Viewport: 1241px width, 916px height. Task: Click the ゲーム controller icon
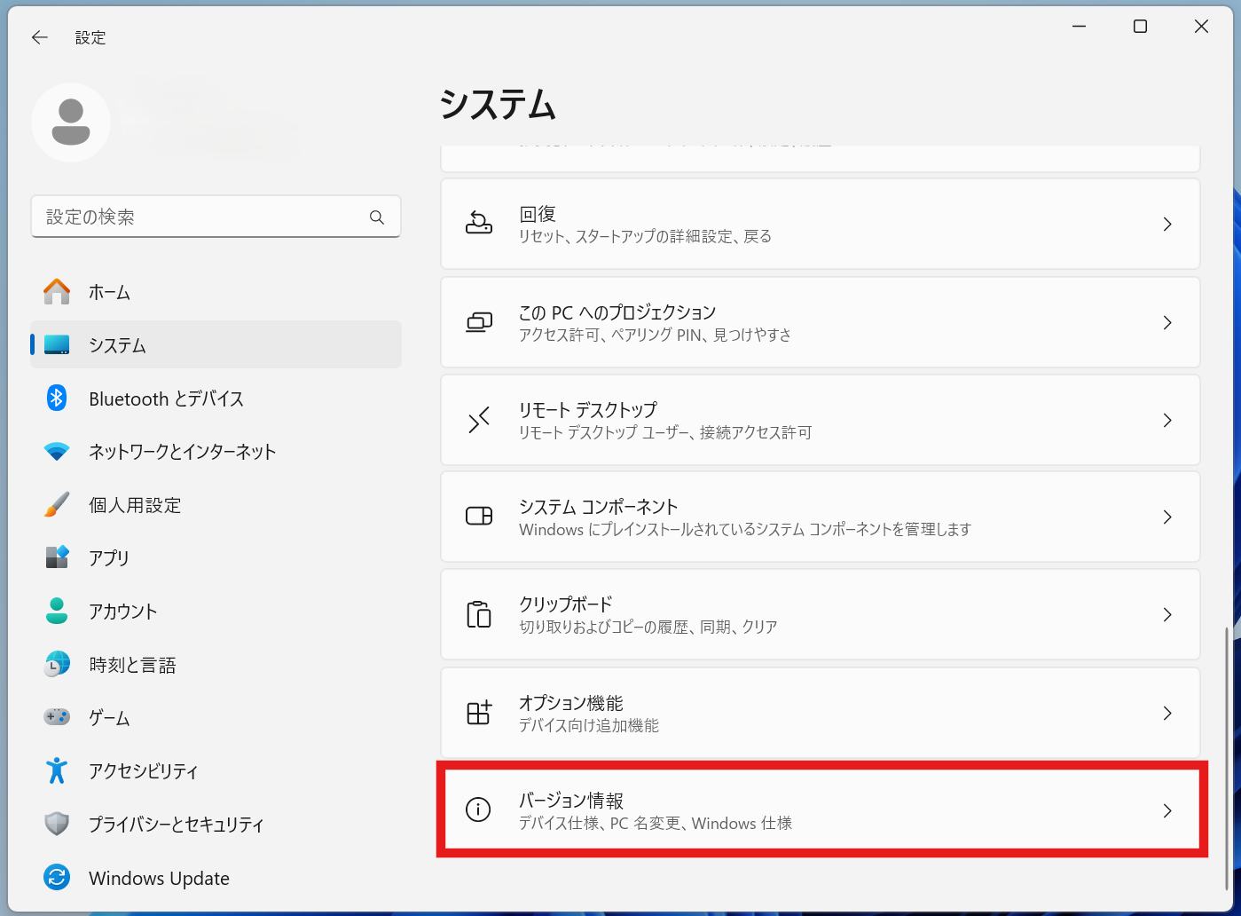[x=57, y=716]
